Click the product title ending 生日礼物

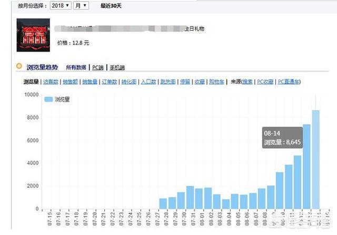click(129, 28)
